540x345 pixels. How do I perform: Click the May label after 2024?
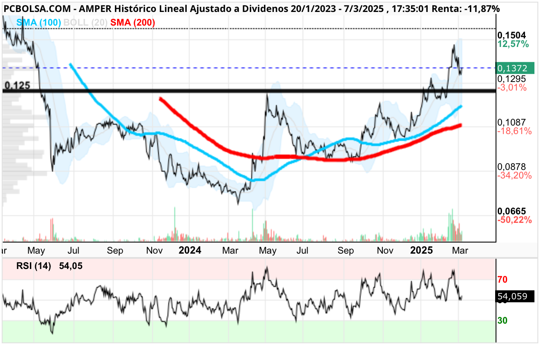(x=267, y=250)
